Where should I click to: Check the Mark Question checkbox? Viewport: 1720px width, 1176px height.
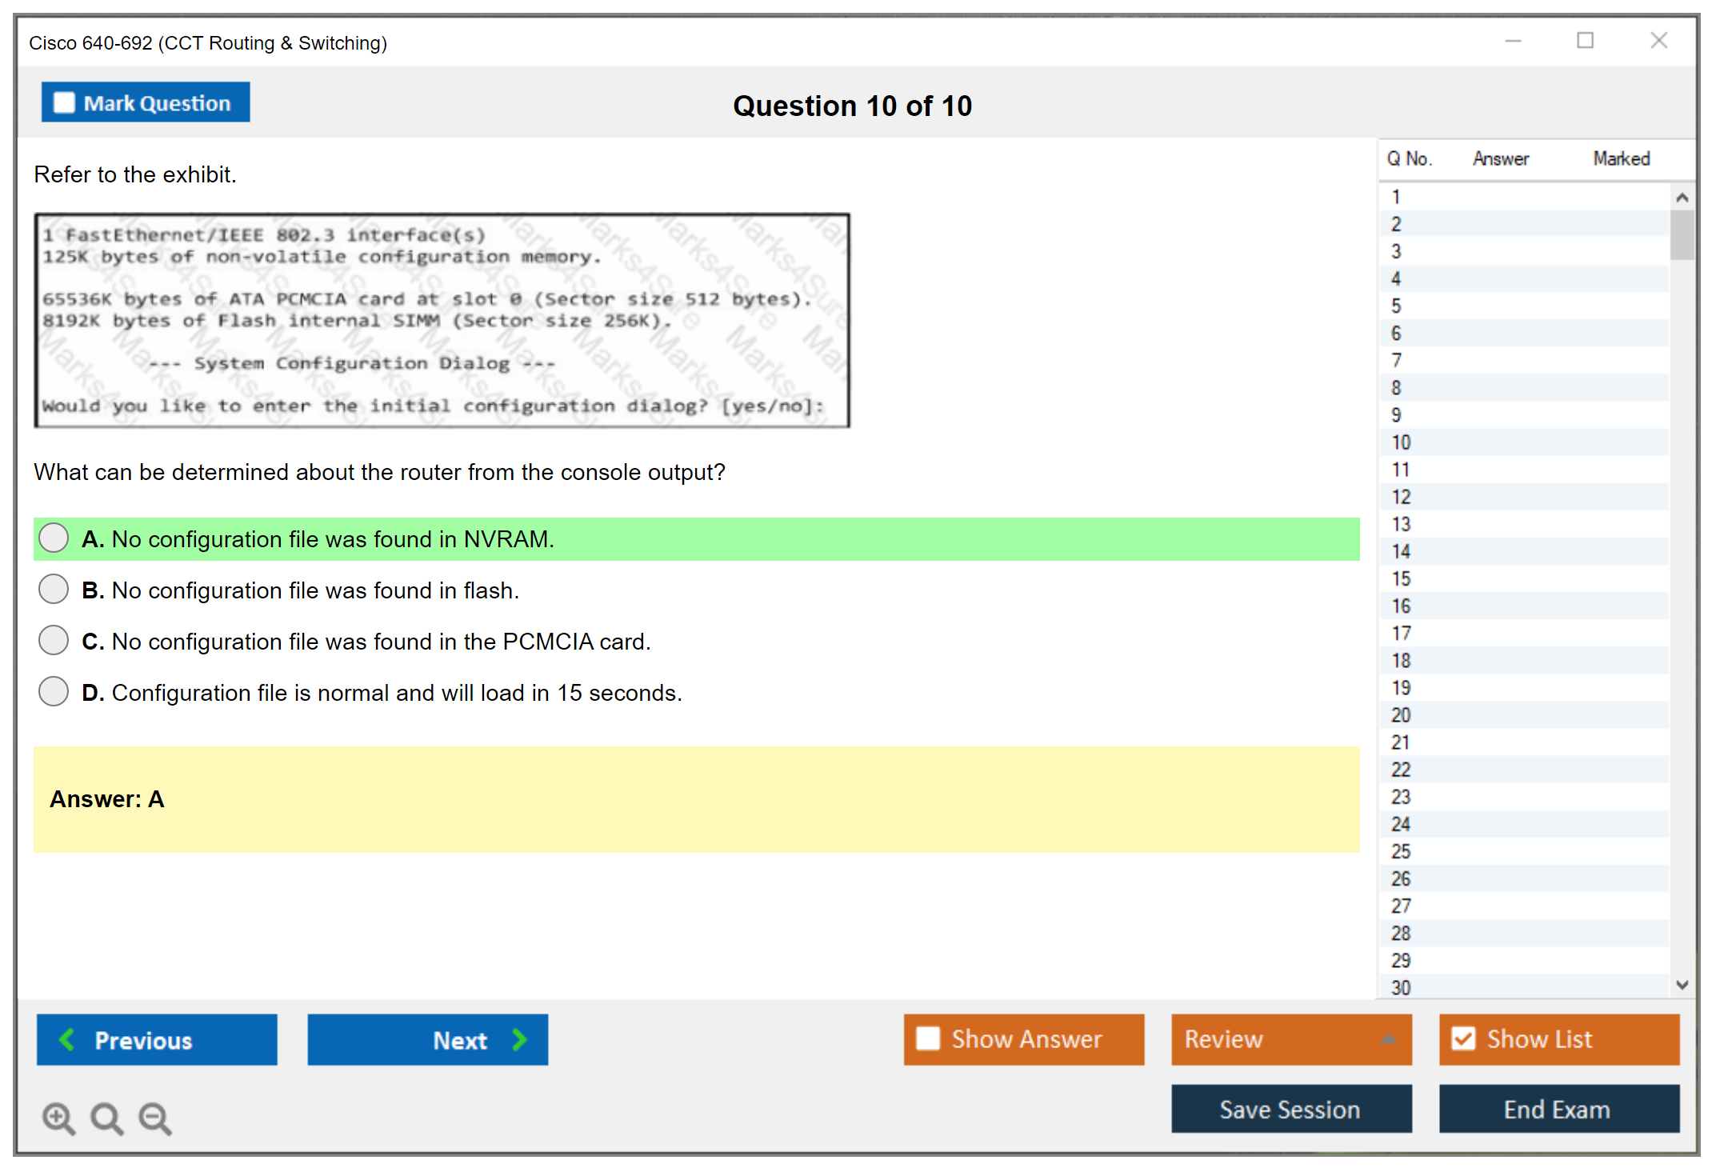tap(64, 103)
